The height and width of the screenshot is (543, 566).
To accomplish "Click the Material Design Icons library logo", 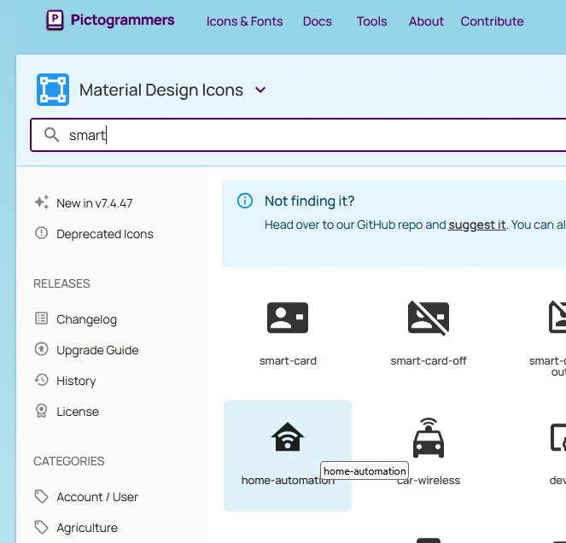I will [53, 90].
